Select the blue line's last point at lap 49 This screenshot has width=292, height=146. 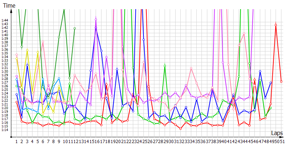(270, 83)
